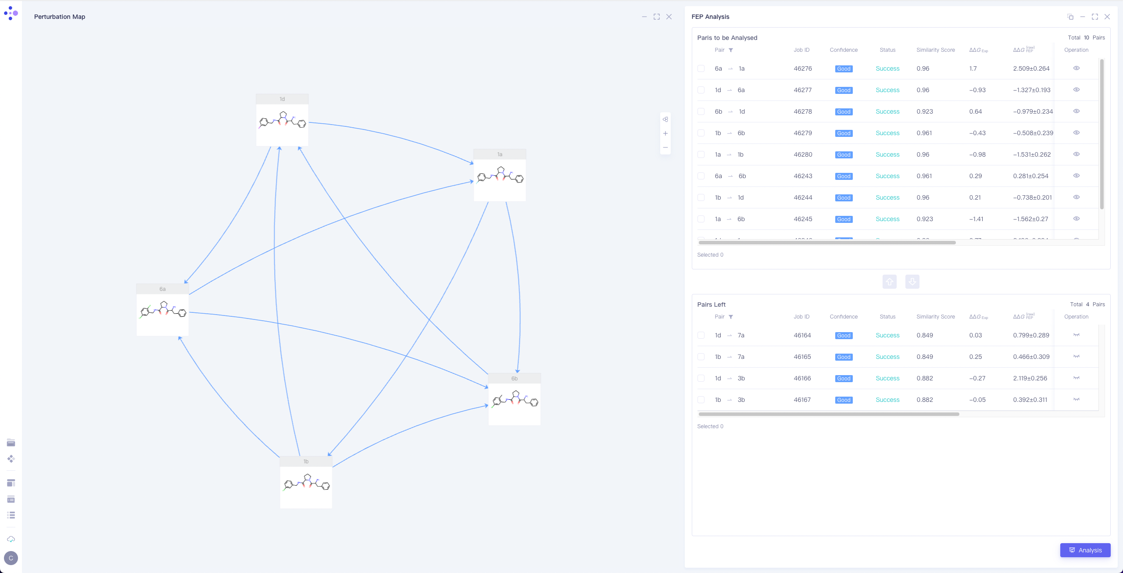Move selected pairs up with the arrow button
1123x573 pixels.
[x=890, y=282]
